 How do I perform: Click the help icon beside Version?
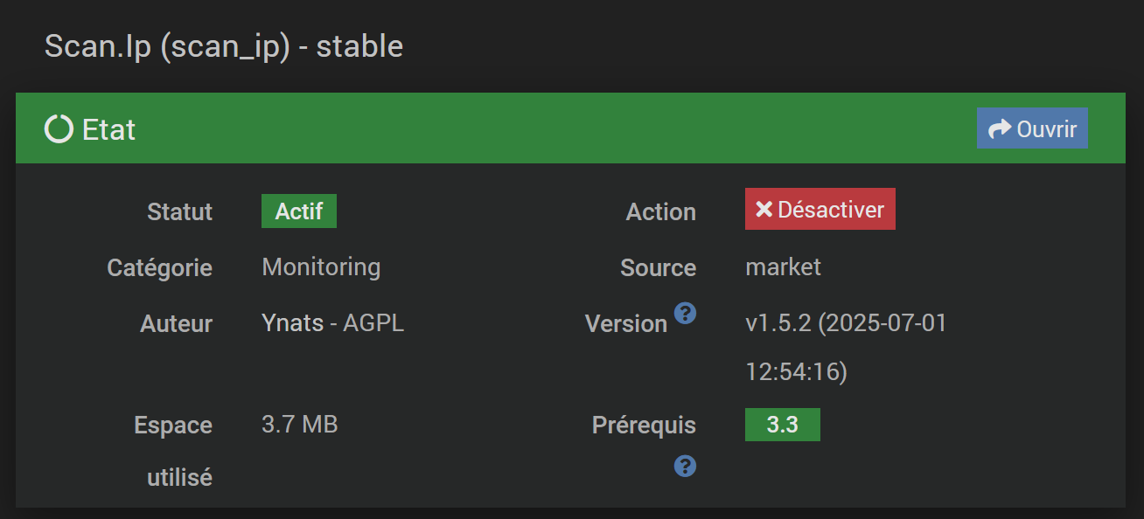click(685, 313)
